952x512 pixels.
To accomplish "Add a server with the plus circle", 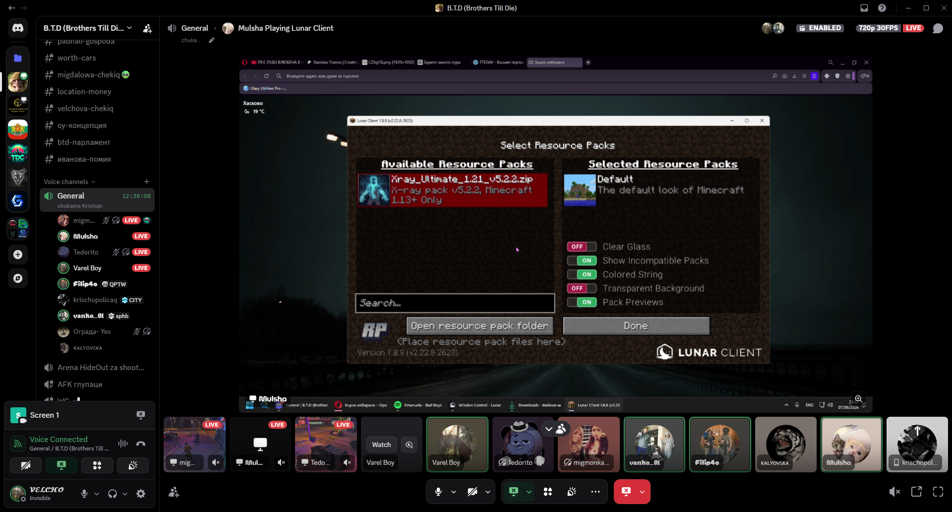I will point(18,255).
